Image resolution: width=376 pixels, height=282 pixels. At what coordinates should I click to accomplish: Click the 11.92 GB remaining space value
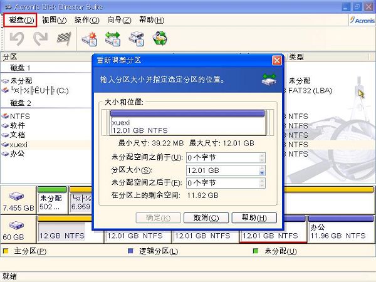(x=203, y=196)
